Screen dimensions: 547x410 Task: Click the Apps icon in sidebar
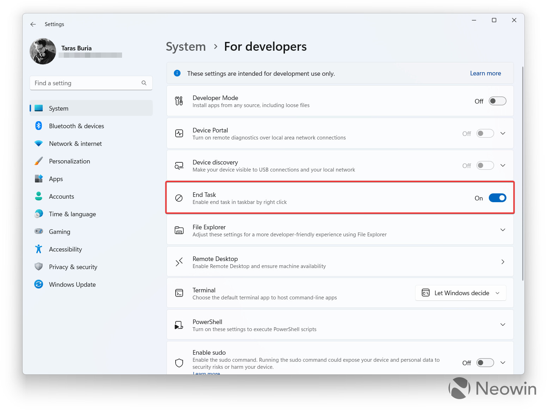coord(39,179)
